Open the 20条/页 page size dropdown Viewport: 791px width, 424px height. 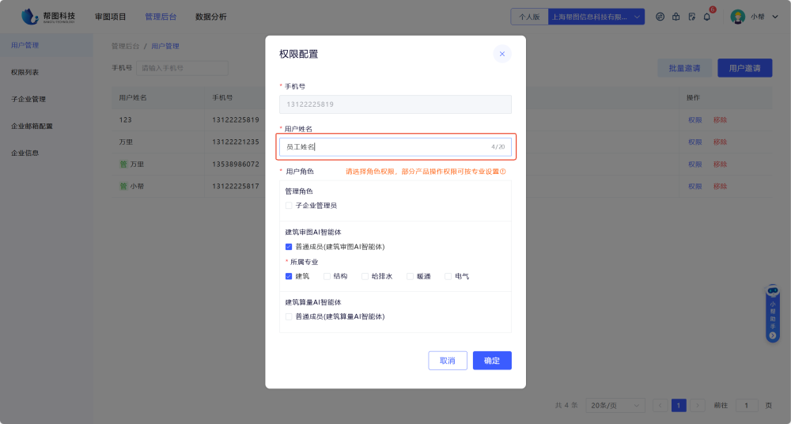click(615, 405)
